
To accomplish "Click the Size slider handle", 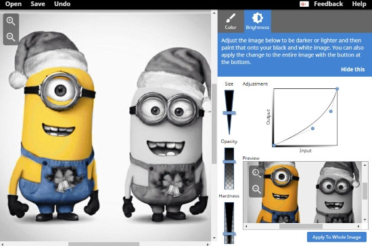I will 229,113.
